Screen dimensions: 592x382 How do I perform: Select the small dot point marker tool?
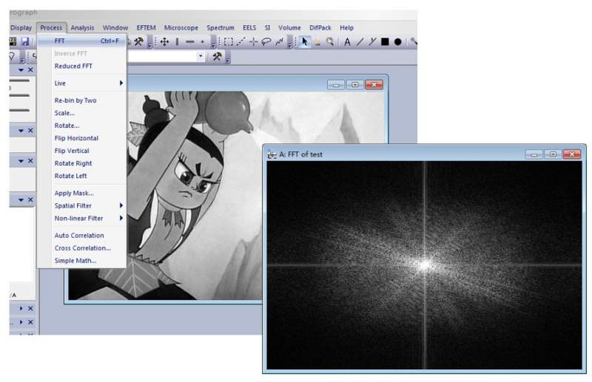point(202,42)
